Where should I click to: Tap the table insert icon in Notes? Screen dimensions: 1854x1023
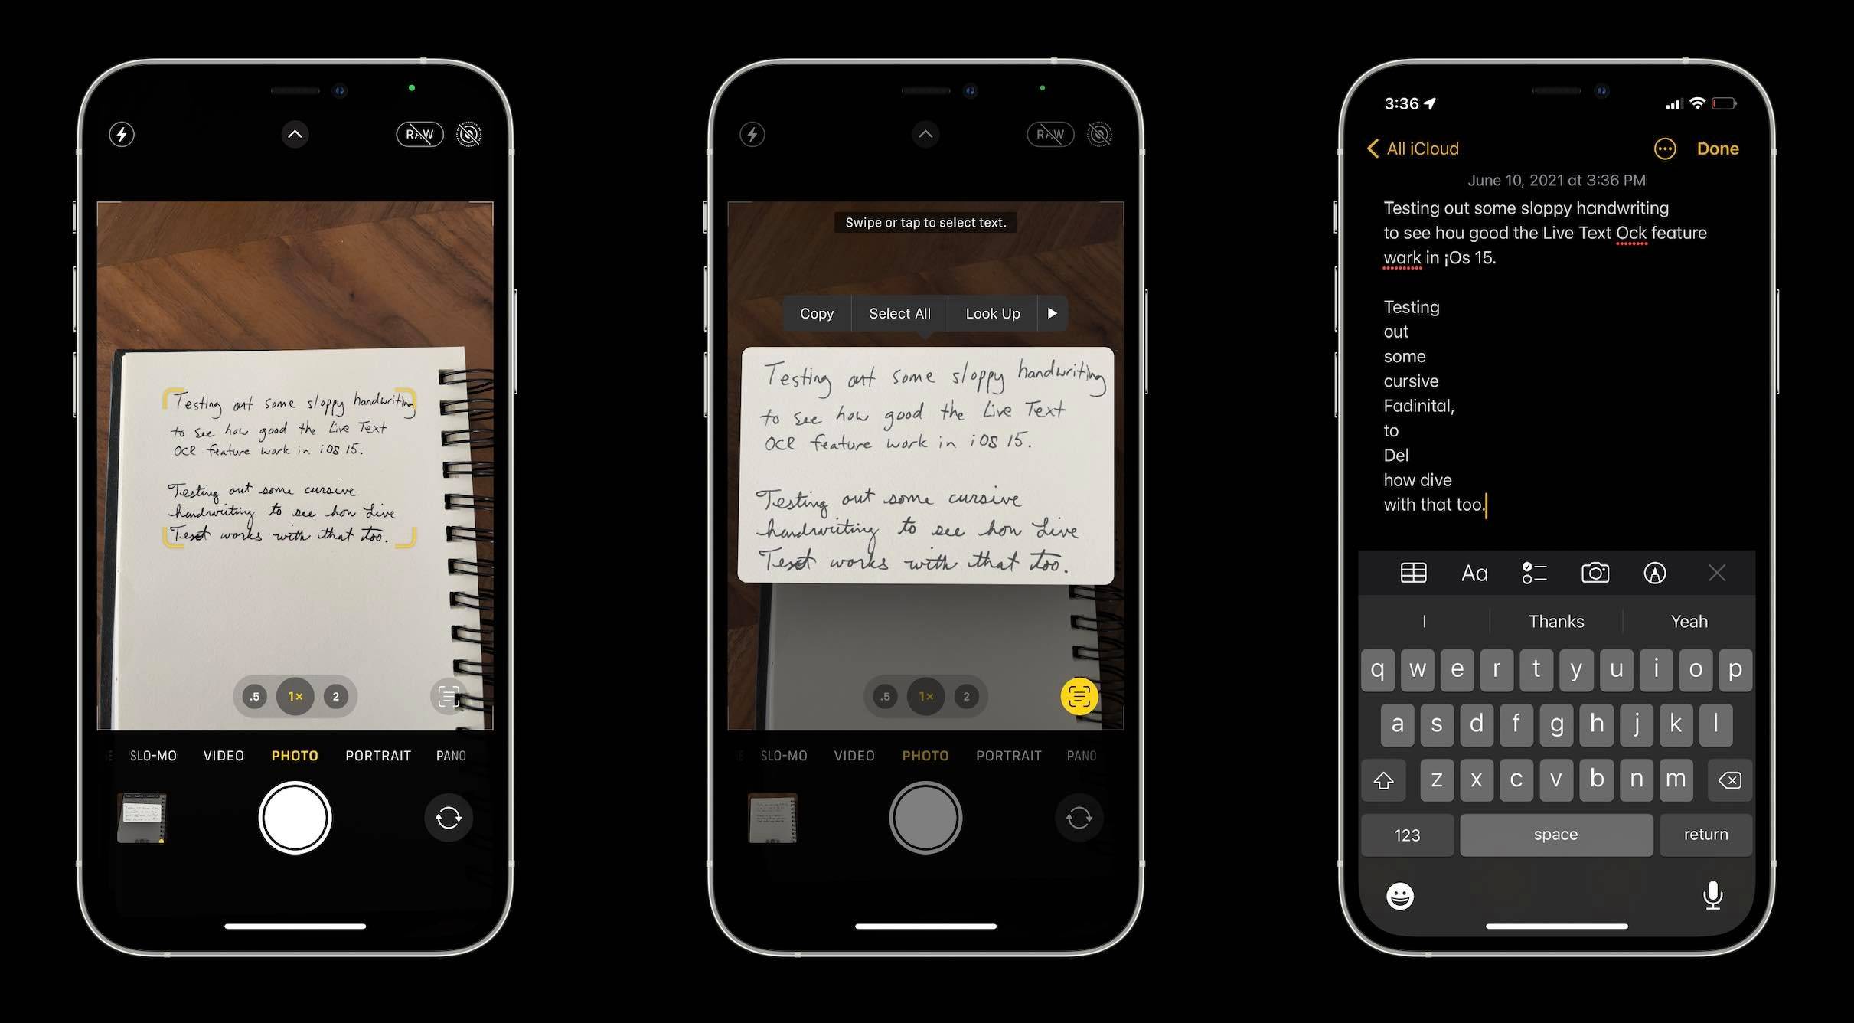tap(1413, 574)
